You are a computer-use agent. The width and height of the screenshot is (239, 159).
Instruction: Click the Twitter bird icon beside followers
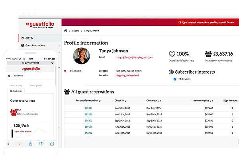65,71
